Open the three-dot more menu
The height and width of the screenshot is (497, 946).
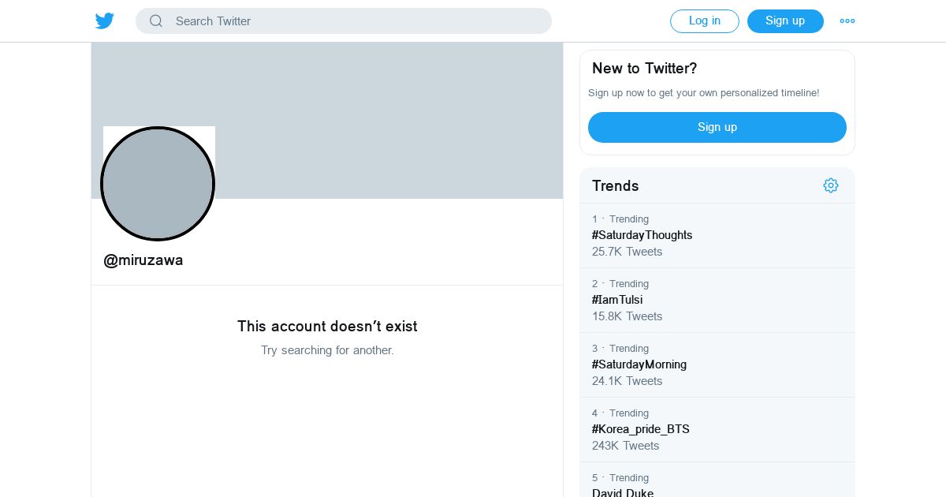(847, 21)
